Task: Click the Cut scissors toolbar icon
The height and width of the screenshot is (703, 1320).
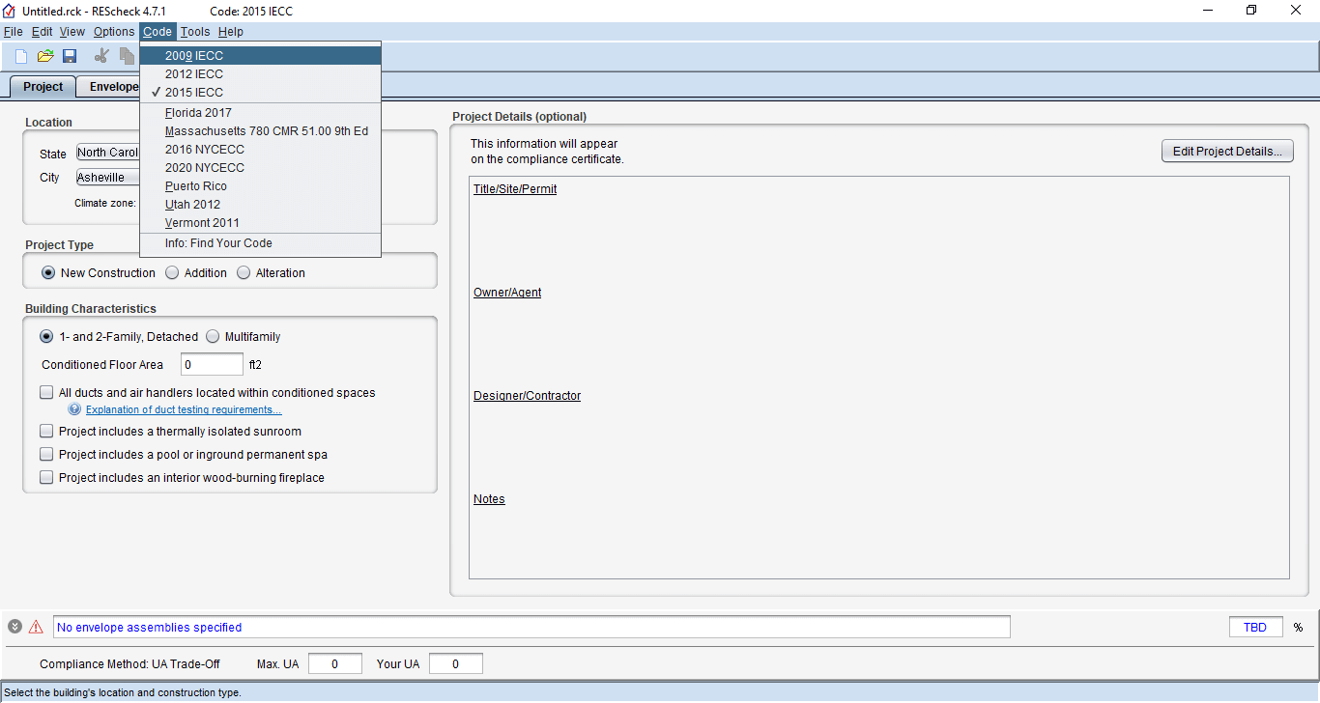Action: tap(101, 56)
